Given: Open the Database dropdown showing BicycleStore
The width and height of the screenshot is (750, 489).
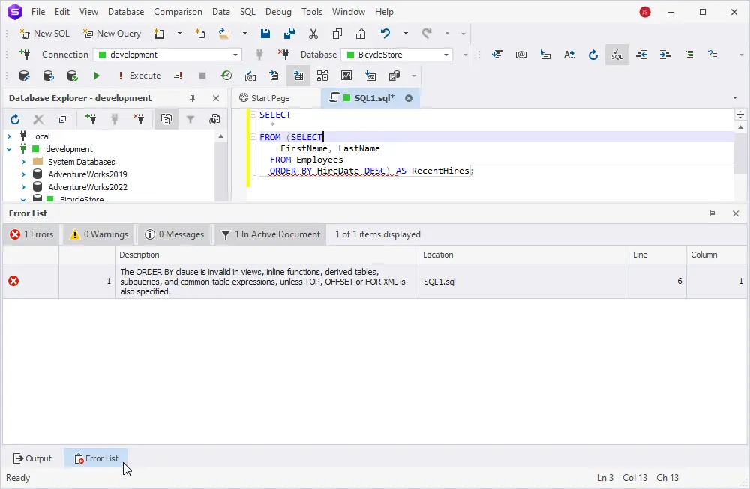Looking at the screenshot, I should [x=447, y=55].
